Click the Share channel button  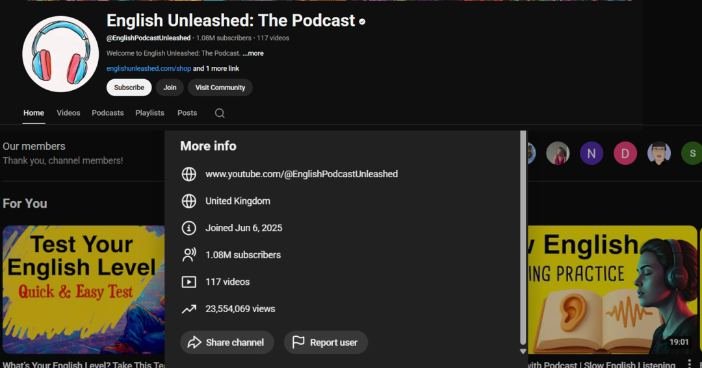[x=226, y=343]
